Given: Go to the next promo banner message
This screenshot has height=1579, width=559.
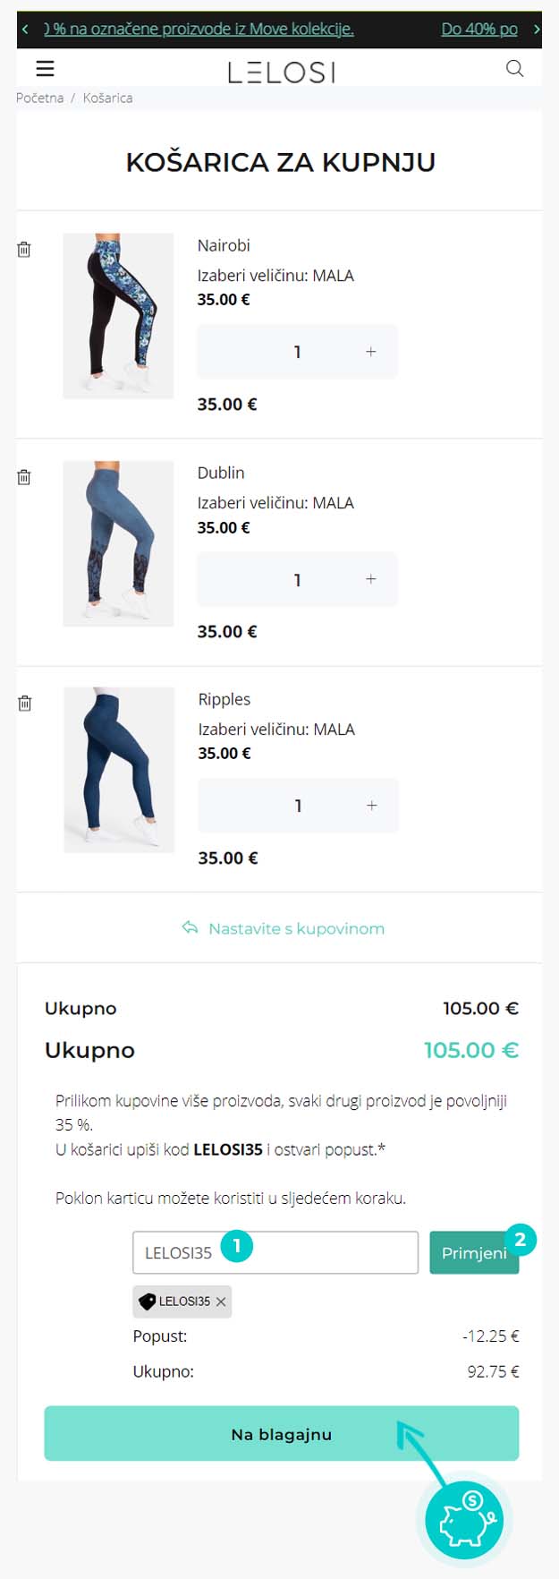Looking at the screenshot, I should coord(536,30).
